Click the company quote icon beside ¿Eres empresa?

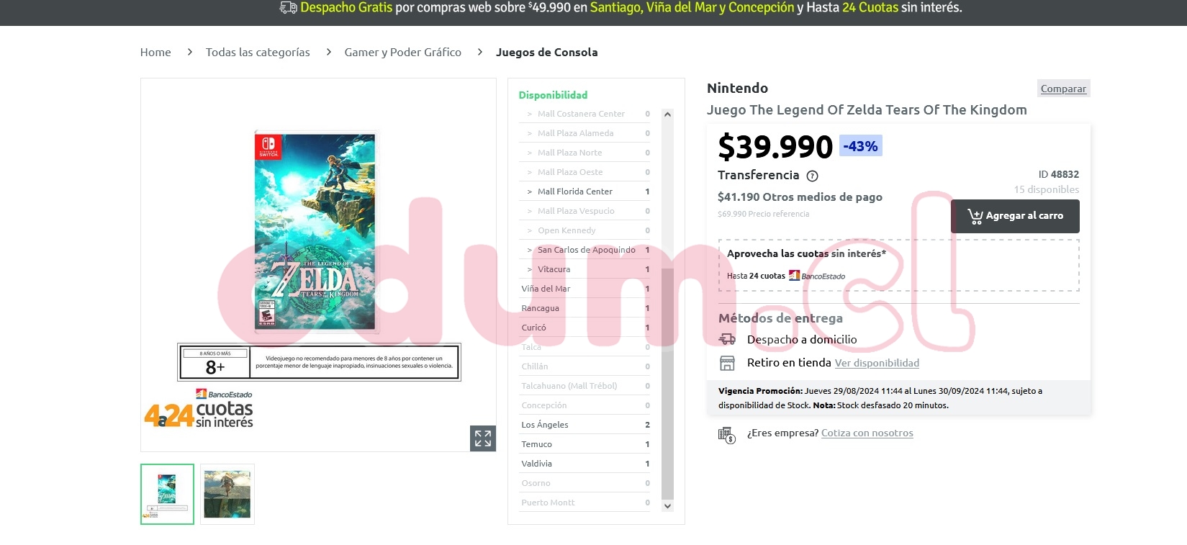point(727,434)
